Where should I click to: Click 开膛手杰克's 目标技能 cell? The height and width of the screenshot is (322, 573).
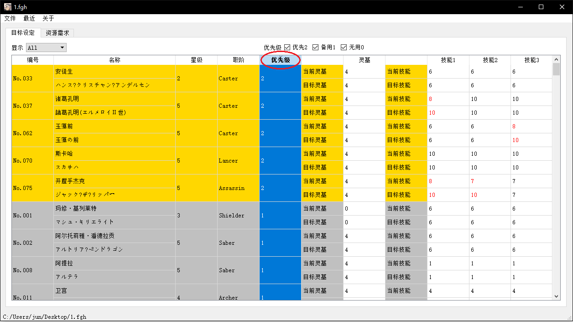point(406,195)
